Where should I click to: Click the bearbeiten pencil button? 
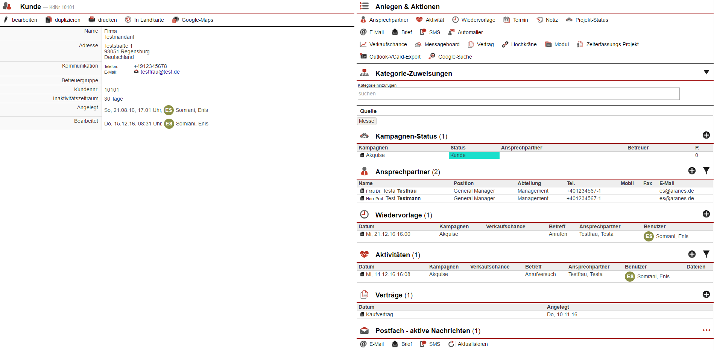pyautogui.click(x=20, y=20)
